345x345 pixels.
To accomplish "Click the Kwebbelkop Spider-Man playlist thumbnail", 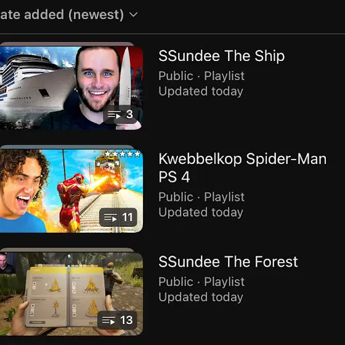I will tap(71, 191).
